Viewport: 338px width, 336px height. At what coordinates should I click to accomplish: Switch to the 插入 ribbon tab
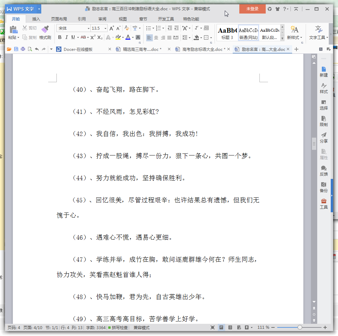(36, 19)
